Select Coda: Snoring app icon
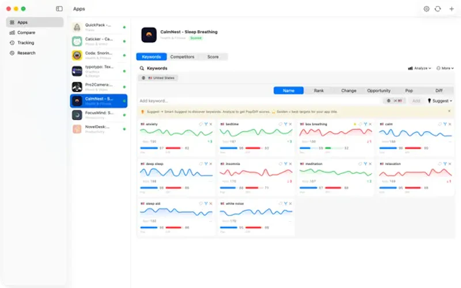This screenshot has width=461, height=288. pyautogui.click(x=77, y=55)
